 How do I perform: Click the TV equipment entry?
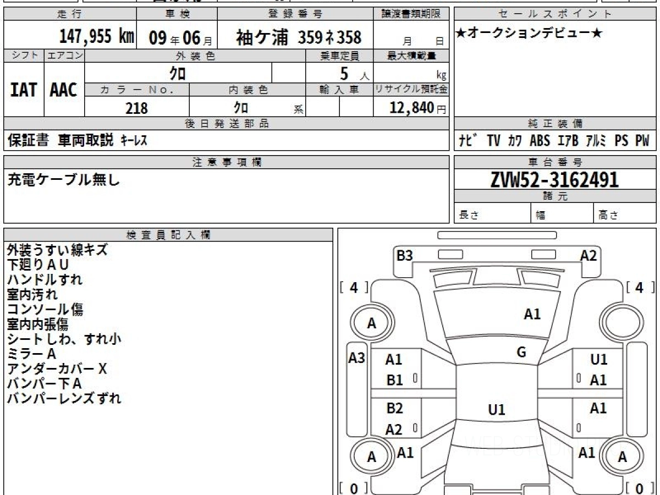pyautogui.click(x=493, y=141)
